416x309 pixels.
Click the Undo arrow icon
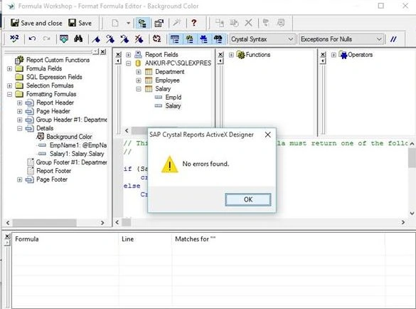coord(33,39)
